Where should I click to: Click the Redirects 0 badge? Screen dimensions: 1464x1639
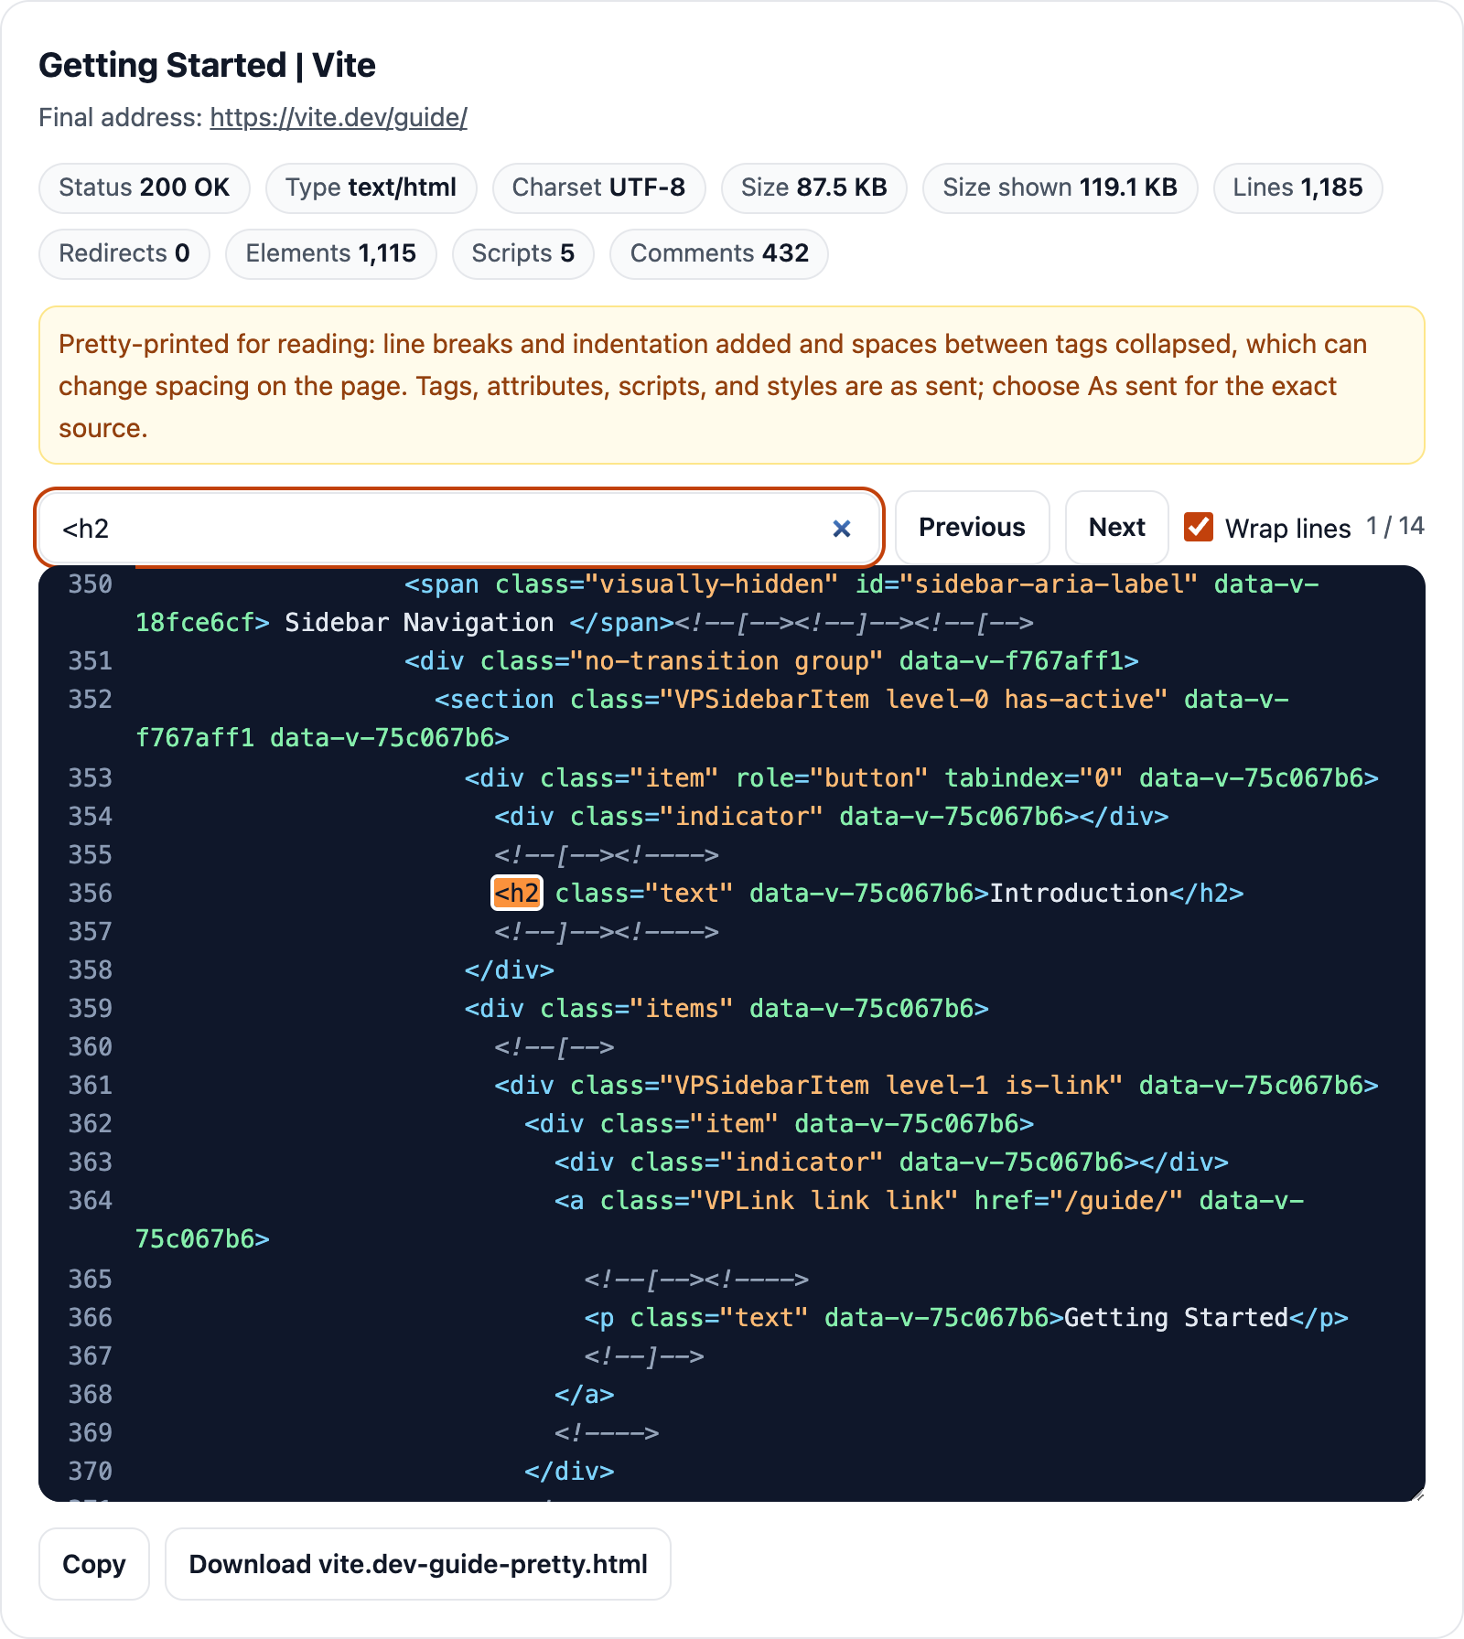point(124,253)
